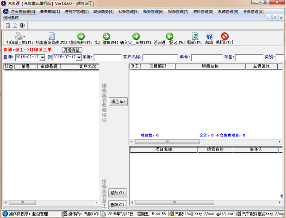Click the 派工(A) dispatch button
The width and height of the screenshot is (286, 218).
(118, 102)
